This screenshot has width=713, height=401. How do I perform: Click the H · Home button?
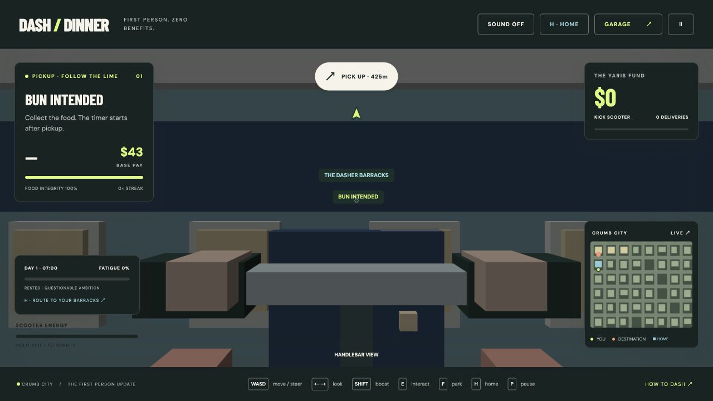pos(564,25)
